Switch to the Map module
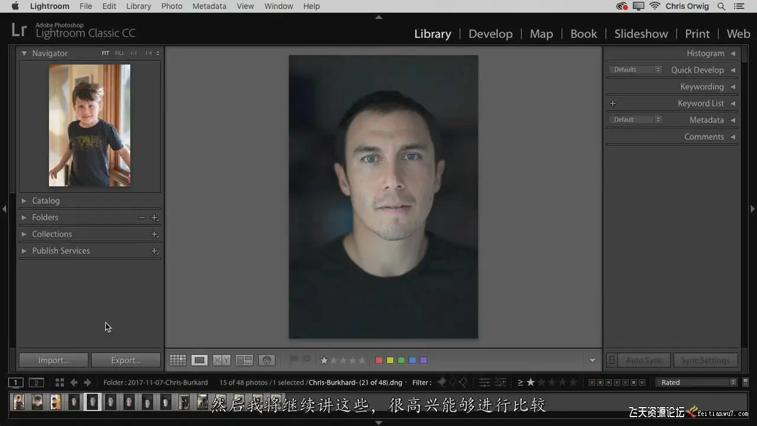The height and width of the screenshot is (426, 757). point(541,34)
